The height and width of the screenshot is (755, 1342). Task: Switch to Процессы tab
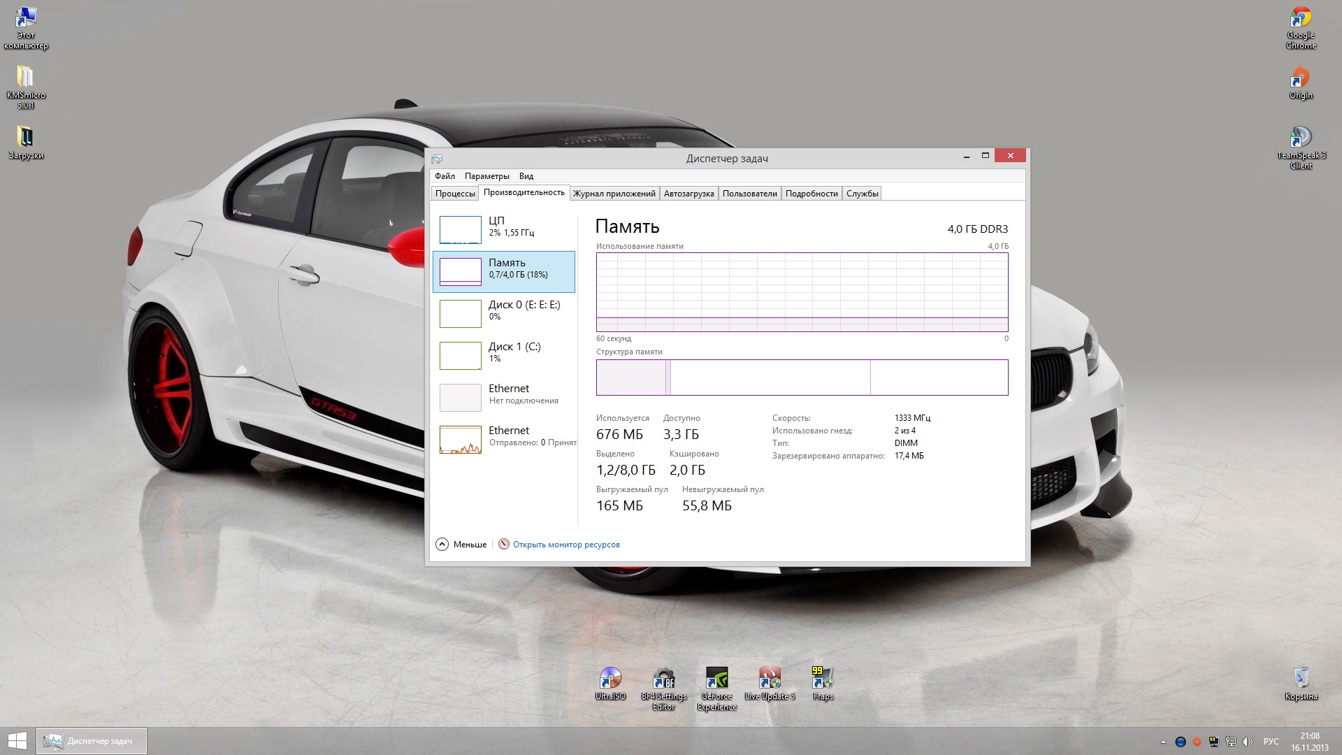(455, 194)
